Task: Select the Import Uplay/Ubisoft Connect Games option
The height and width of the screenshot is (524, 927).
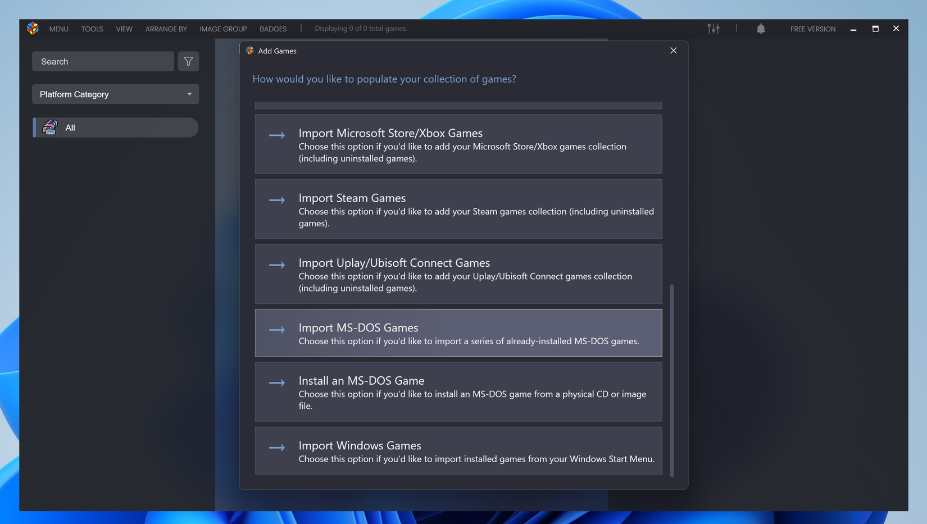Action: click(x=458, y=274)
